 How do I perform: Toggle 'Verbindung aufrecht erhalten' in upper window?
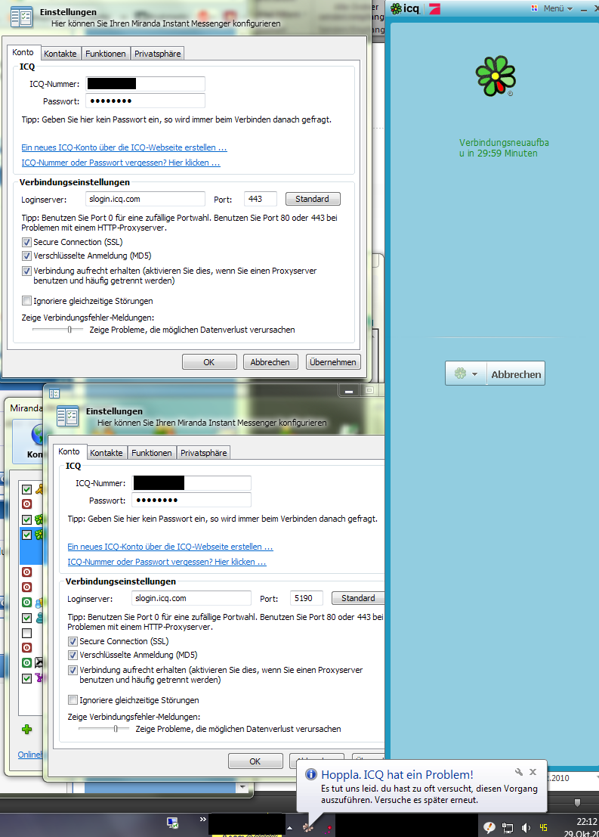coord(26,271)
